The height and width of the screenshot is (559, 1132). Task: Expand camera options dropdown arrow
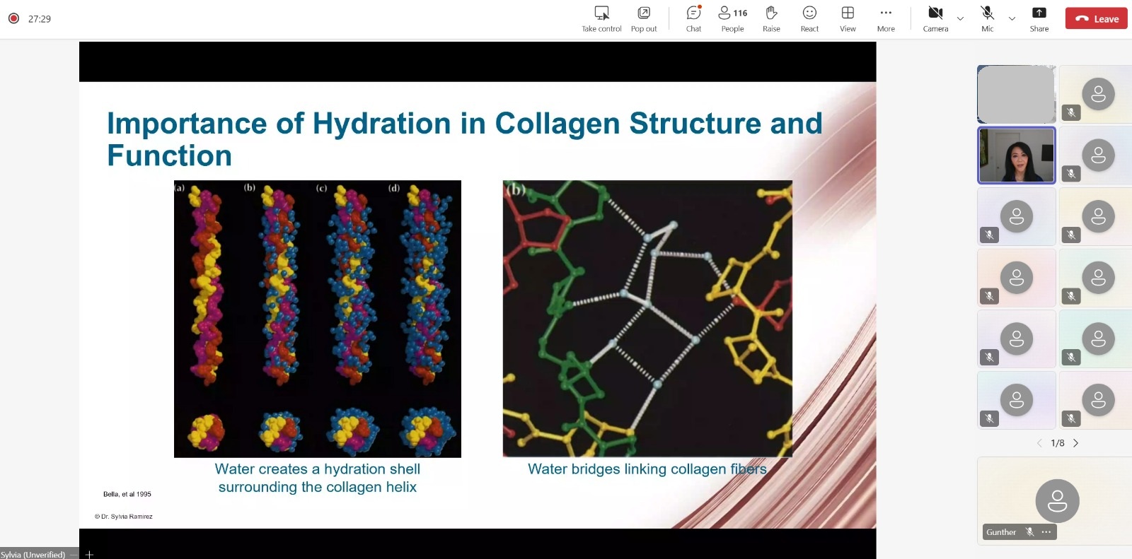[x=960, y=19]
